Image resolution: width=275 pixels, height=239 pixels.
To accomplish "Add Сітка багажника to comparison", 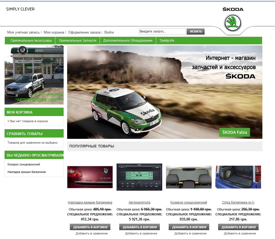I will [240, 234].
